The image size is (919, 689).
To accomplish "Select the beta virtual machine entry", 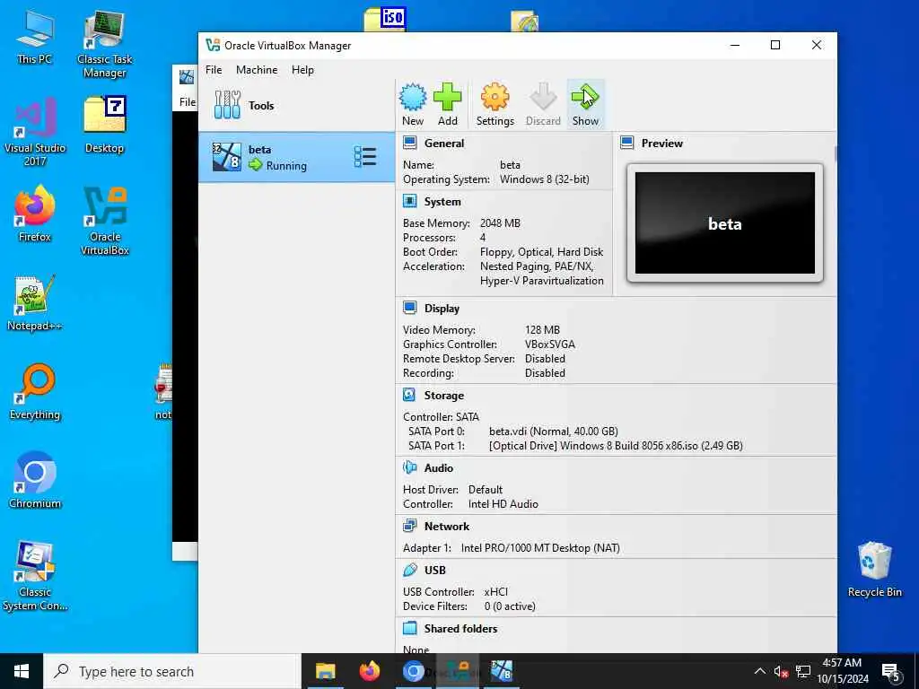I will pos(296,157).
